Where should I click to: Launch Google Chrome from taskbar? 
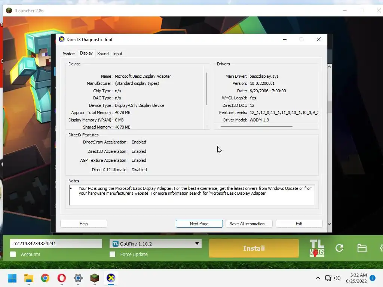pos(45,278)
